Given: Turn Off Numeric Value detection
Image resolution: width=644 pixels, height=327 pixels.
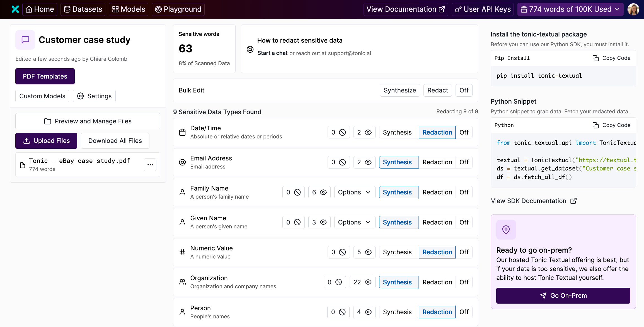Looking at the screenshot, I should tap(464, 252).
